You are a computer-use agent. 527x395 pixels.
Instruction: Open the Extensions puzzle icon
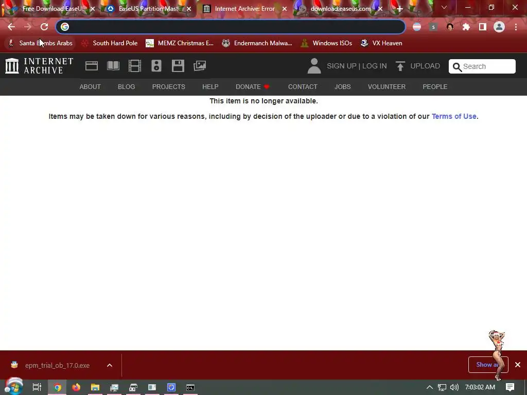tap(466, 27)
